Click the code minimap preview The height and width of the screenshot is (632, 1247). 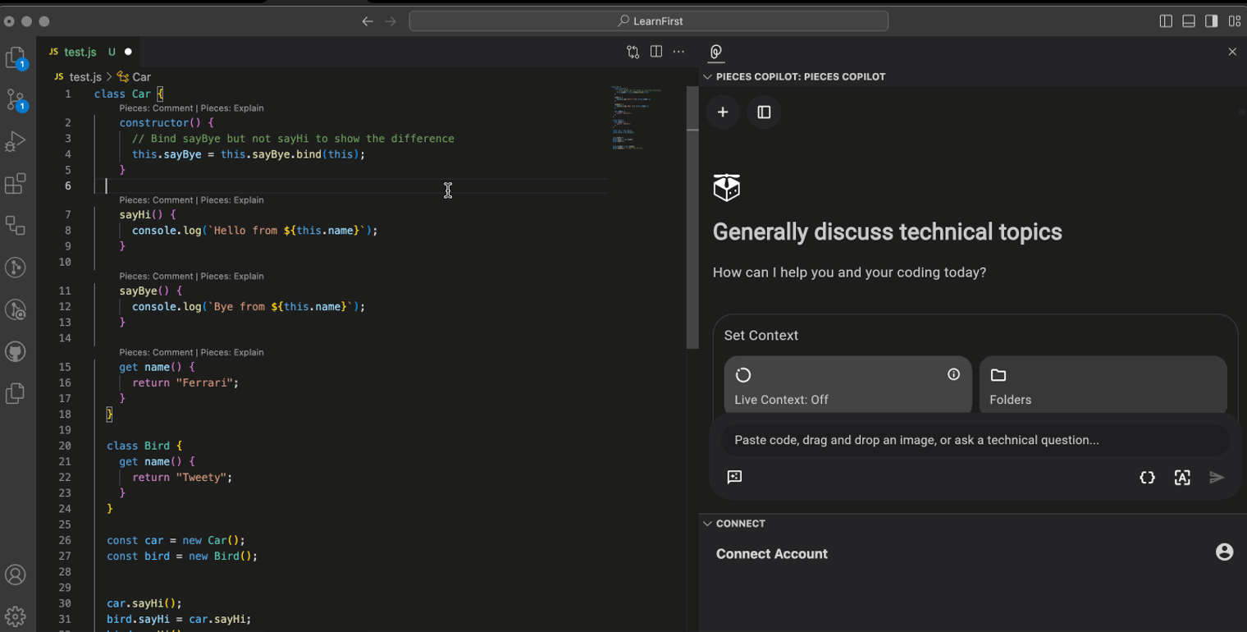(638, 117)
